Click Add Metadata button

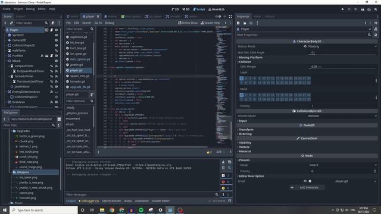(x=307, y=188)
